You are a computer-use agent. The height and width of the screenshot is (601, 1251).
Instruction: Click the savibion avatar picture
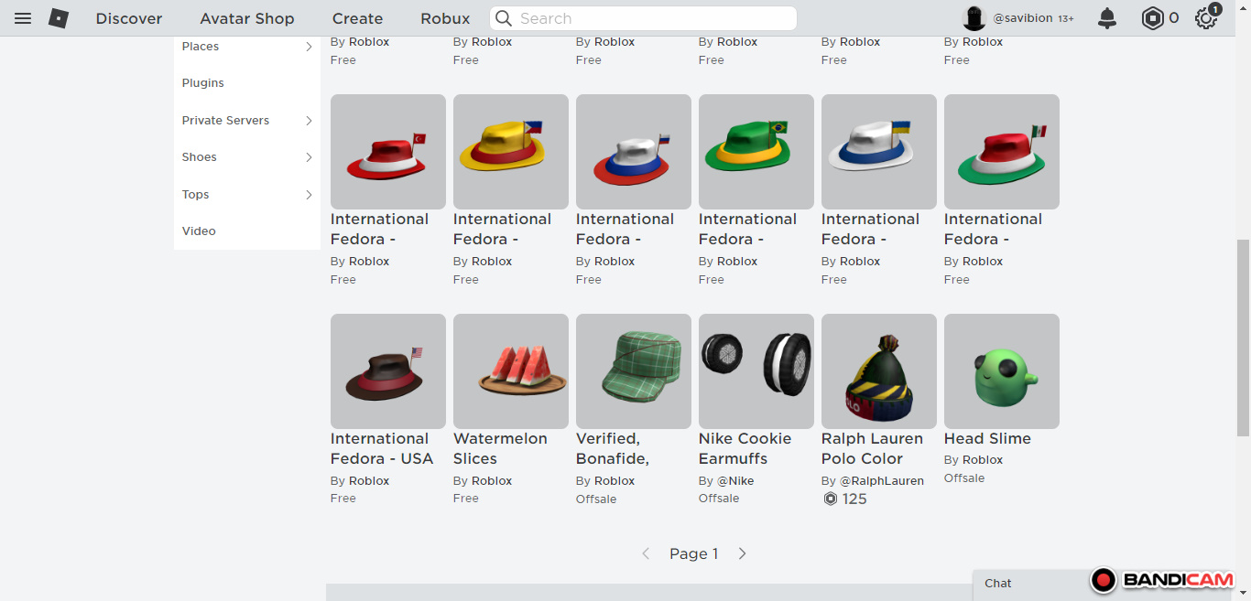click(974, 18)
